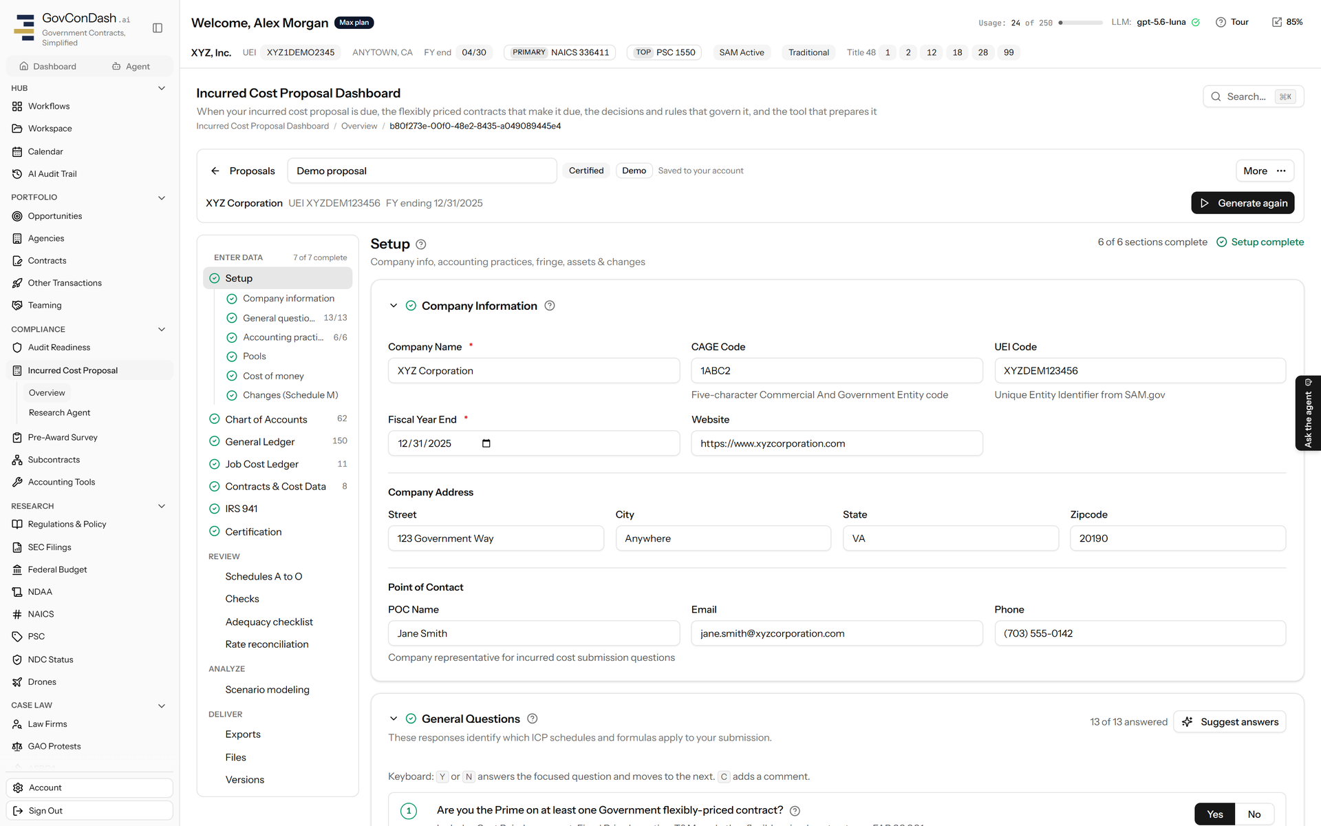
Task: Click Sign Out
Action: tap(89, 810)
